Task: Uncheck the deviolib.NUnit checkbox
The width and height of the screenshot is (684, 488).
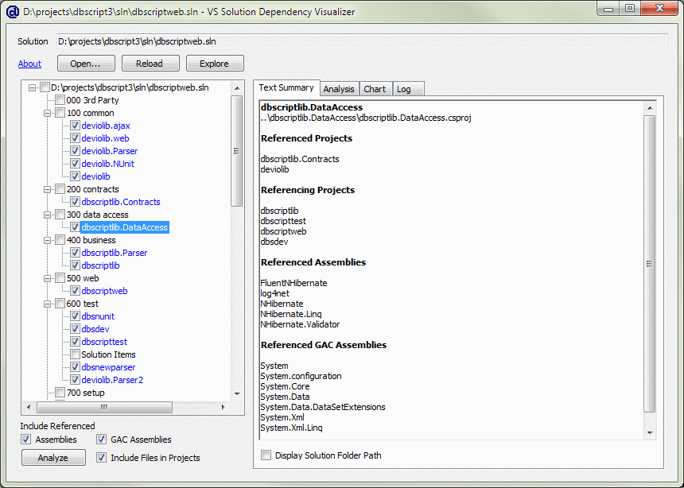Action: [x=75, y=164]
